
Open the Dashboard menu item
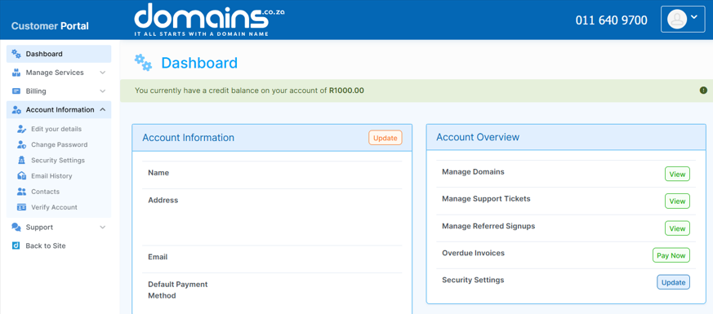tap(59, 54)
